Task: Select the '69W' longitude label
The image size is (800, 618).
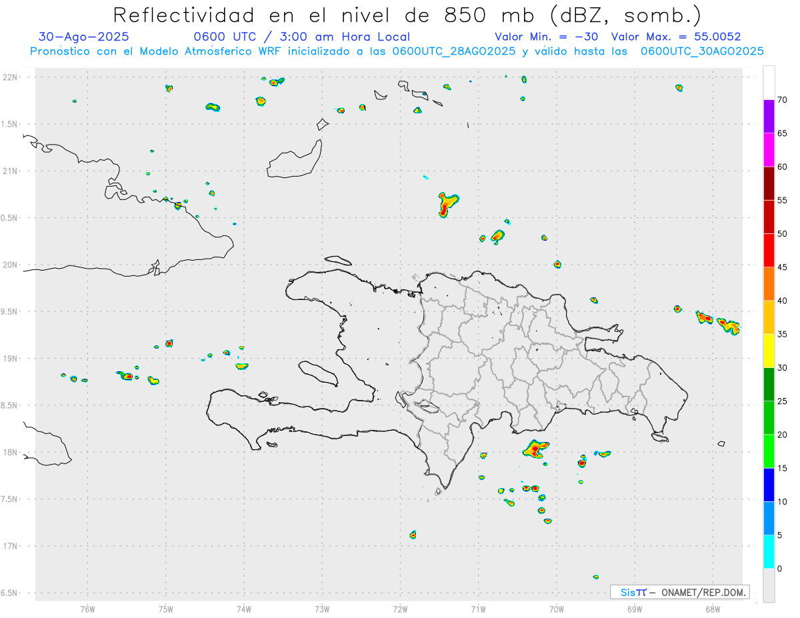Action: coord(635,609)
